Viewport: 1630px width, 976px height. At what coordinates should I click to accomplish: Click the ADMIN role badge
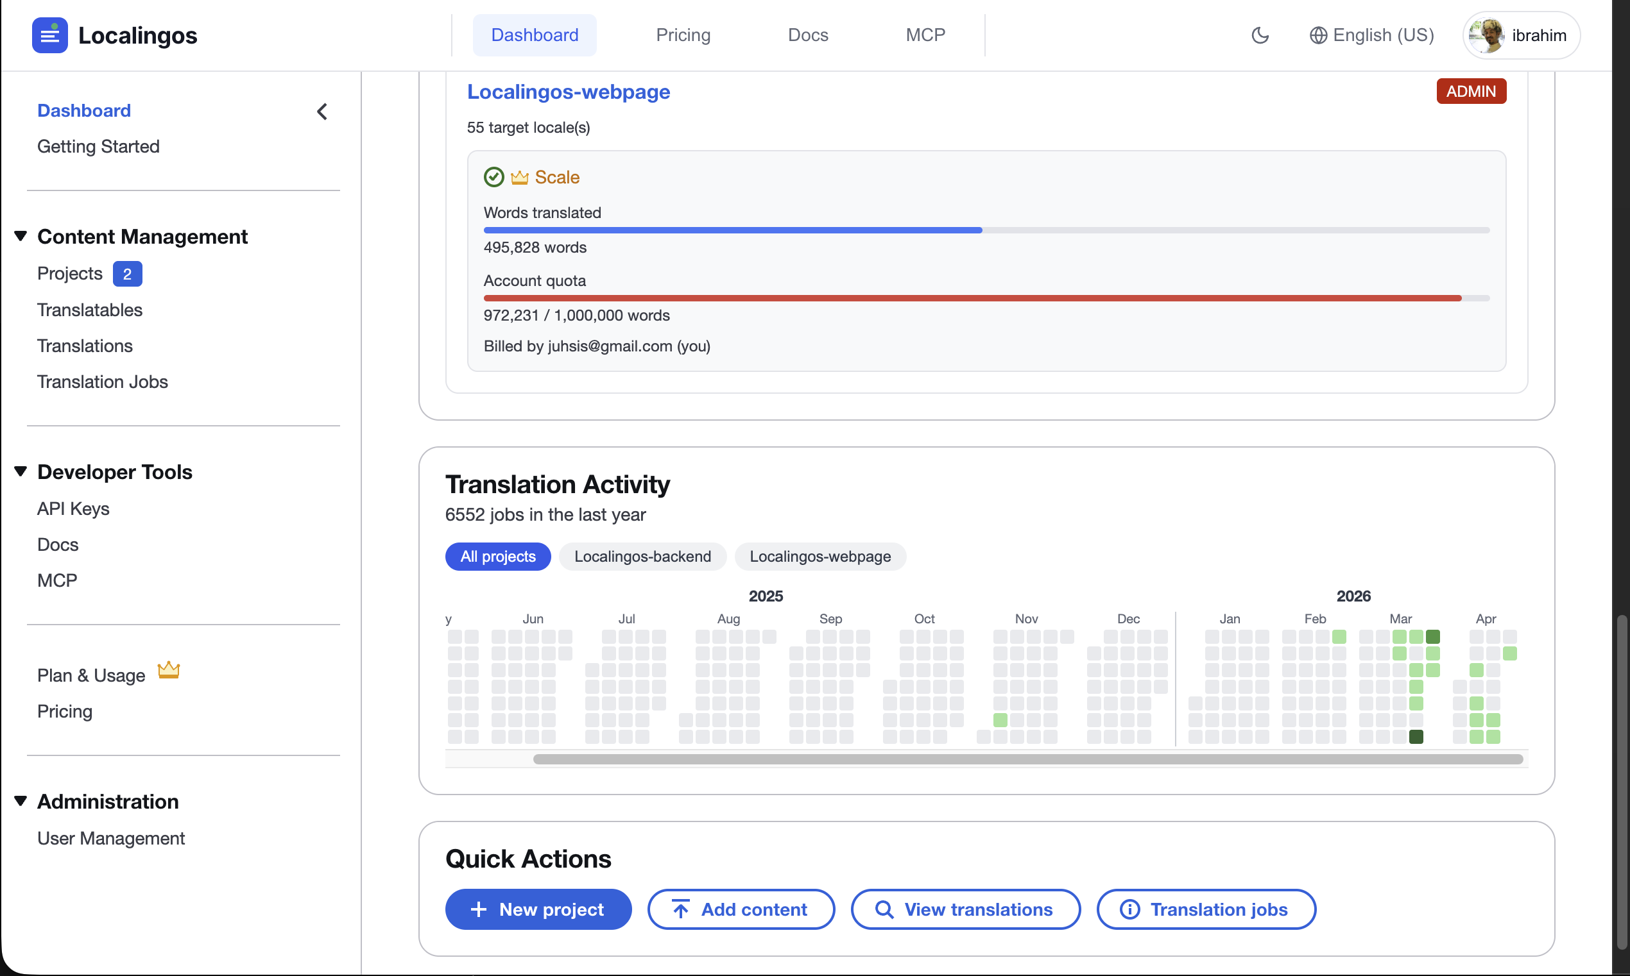point(1471,91)
